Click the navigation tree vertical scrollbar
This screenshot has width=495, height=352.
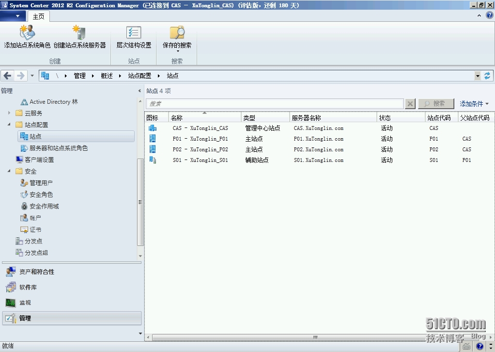pyautogui.click(x=140, y=202)
